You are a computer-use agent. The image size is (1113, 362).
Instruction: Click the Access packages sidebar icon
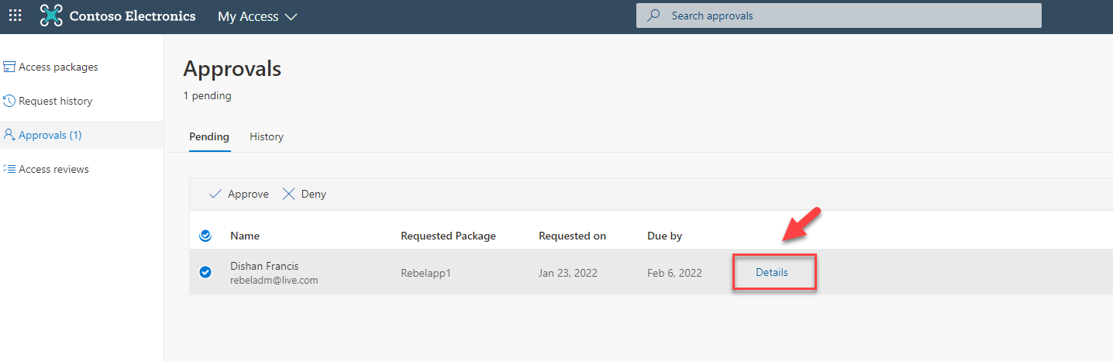9,67
